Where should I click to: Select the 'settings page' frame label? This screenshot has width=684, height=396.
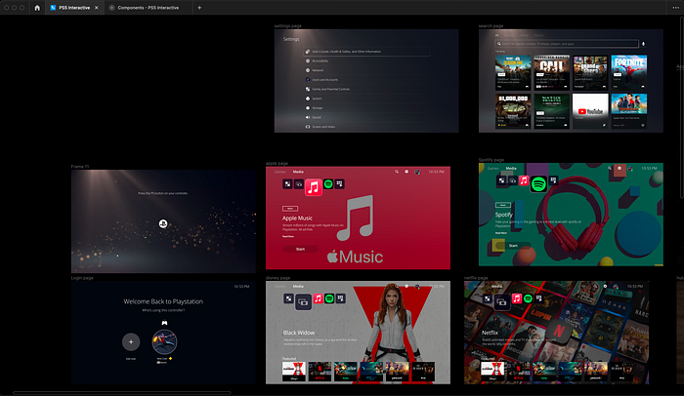click(x=288, y=26)
